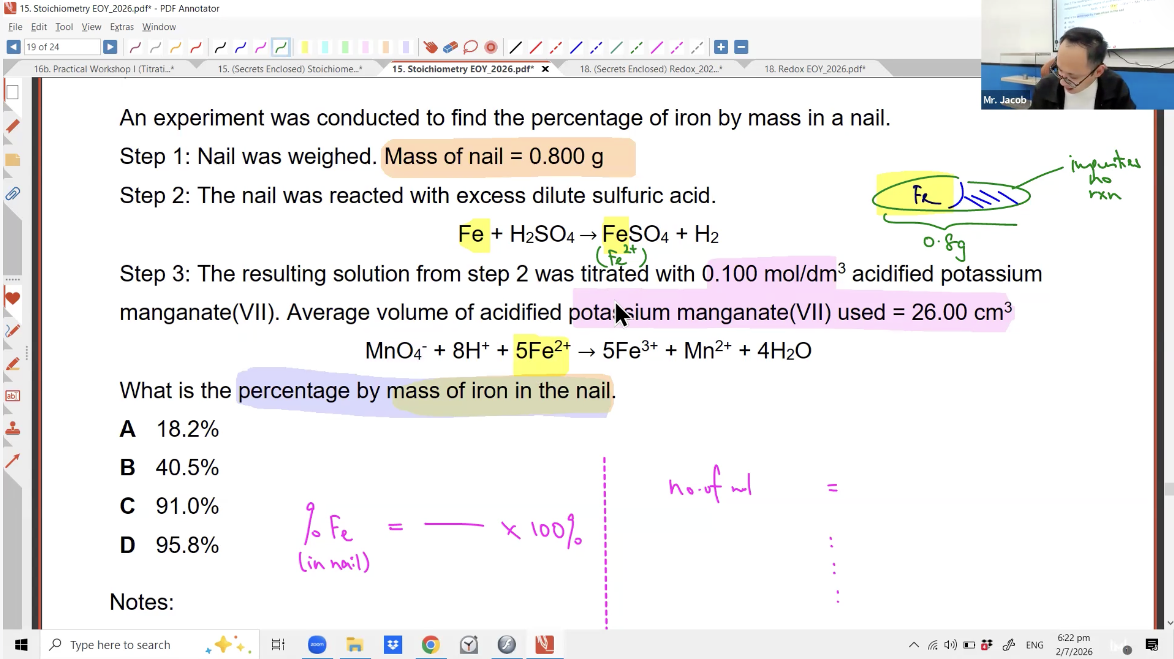The height and width of the screenshot is (659, 1174).
Task: Open Zoom from the taskbar
Action: pyautogui.click(x=317, y=645)
